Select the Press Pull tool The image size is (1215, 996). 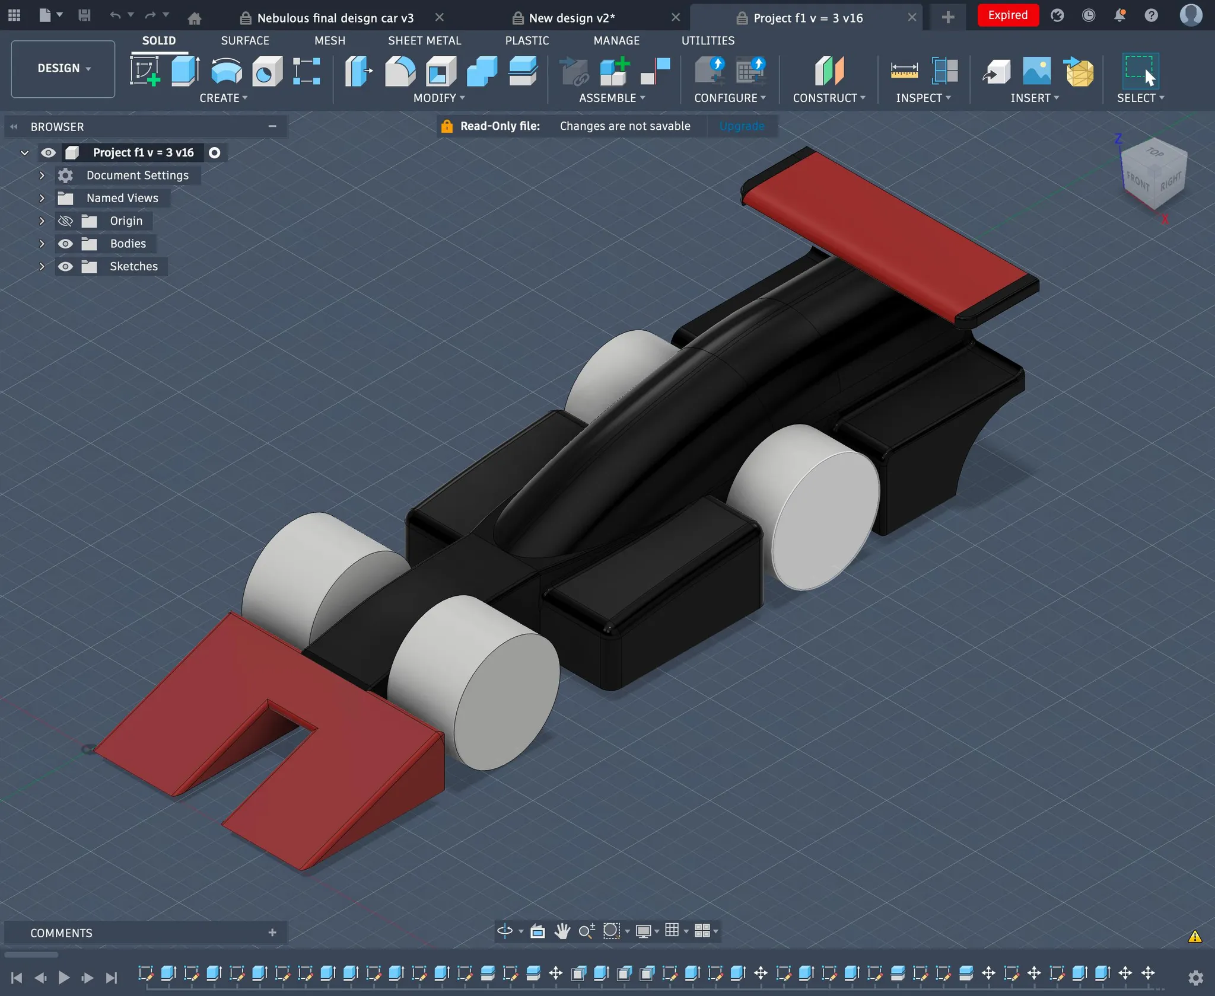point(359,71)
